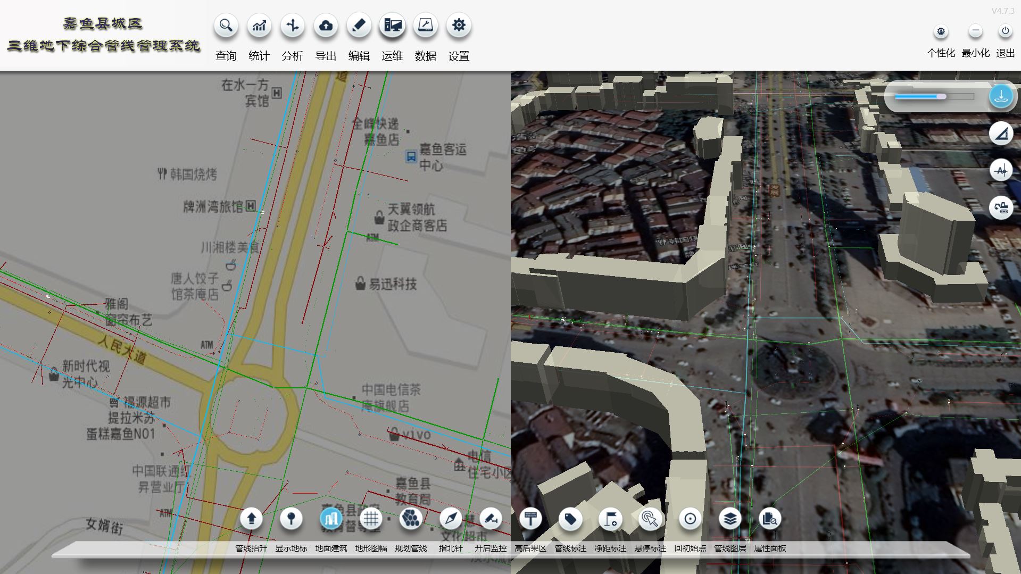Click the blue download button beside transparency slider
Viewport: 1021px width, 574px height.
(1001, 96)
